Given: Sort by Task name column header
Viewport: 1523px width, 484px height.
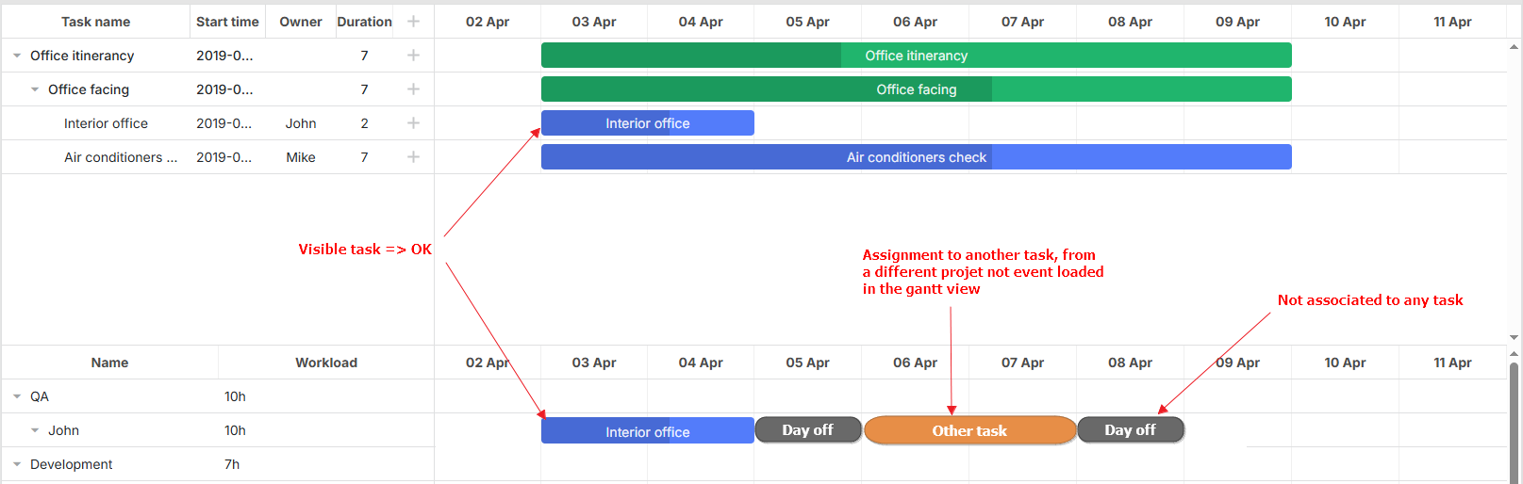Looking at the screenshot, I should 96,22.
